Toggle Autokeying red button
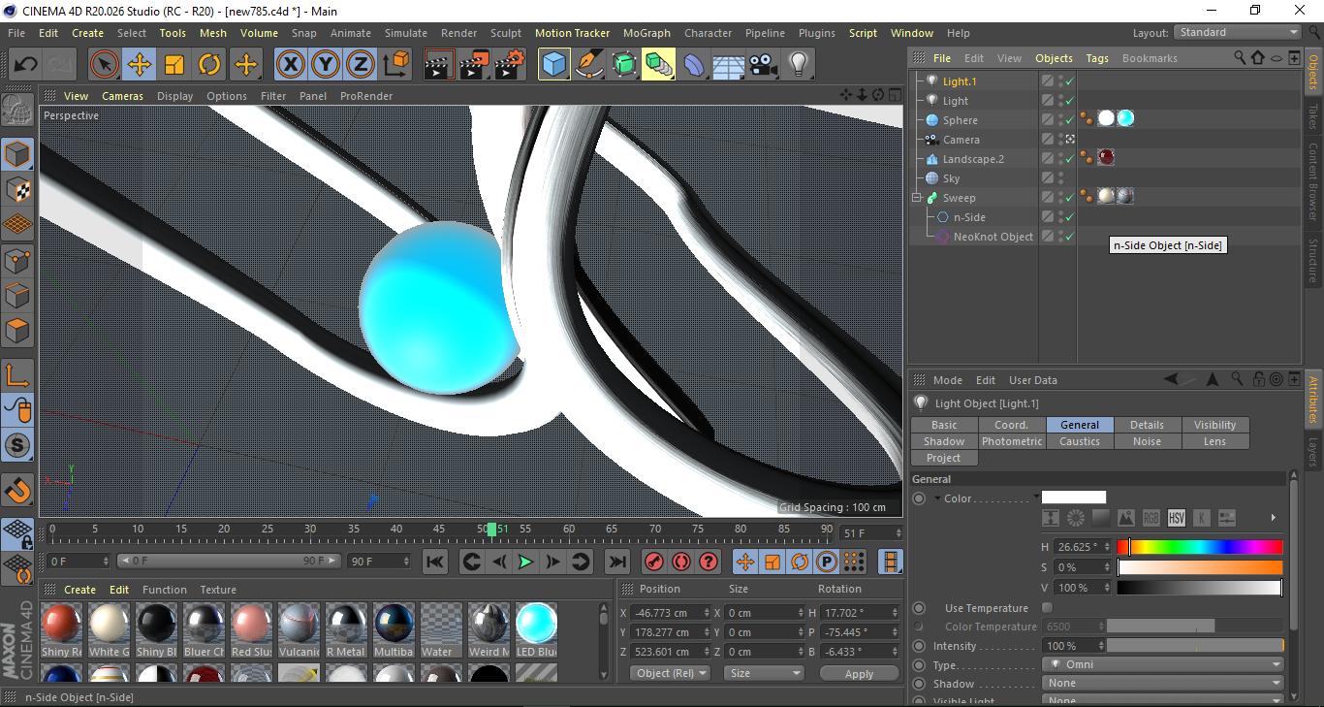This screenshot has width=1324, height=707. coord(681,562)
